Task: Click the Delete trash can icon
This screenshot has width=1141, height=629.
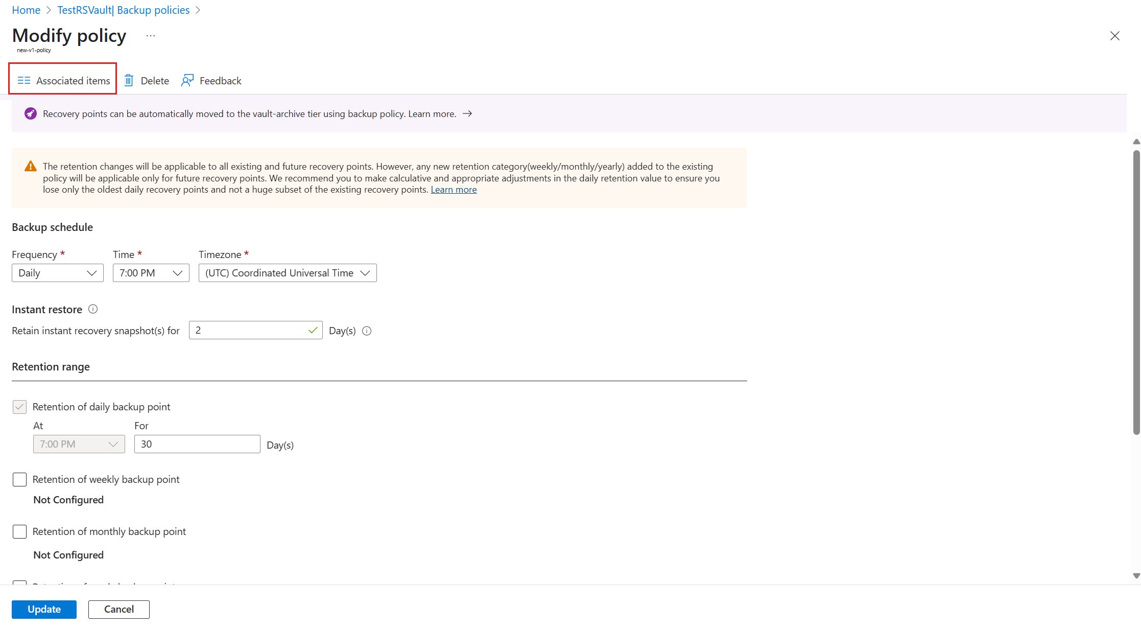Action: 129,81
